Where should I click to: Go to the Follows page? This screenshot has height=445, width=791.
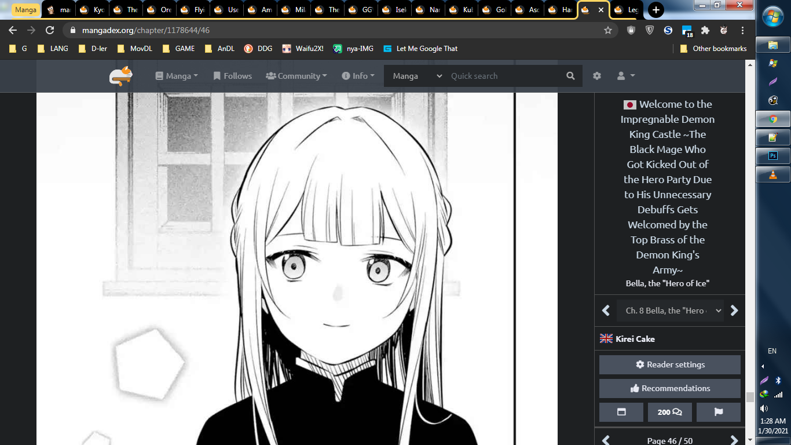[x=232, y=76]
